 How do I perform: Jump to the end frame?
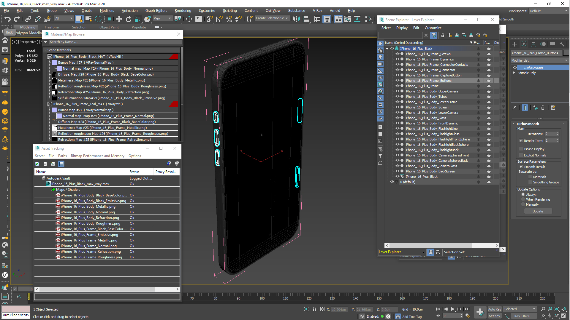pos(467,309)
